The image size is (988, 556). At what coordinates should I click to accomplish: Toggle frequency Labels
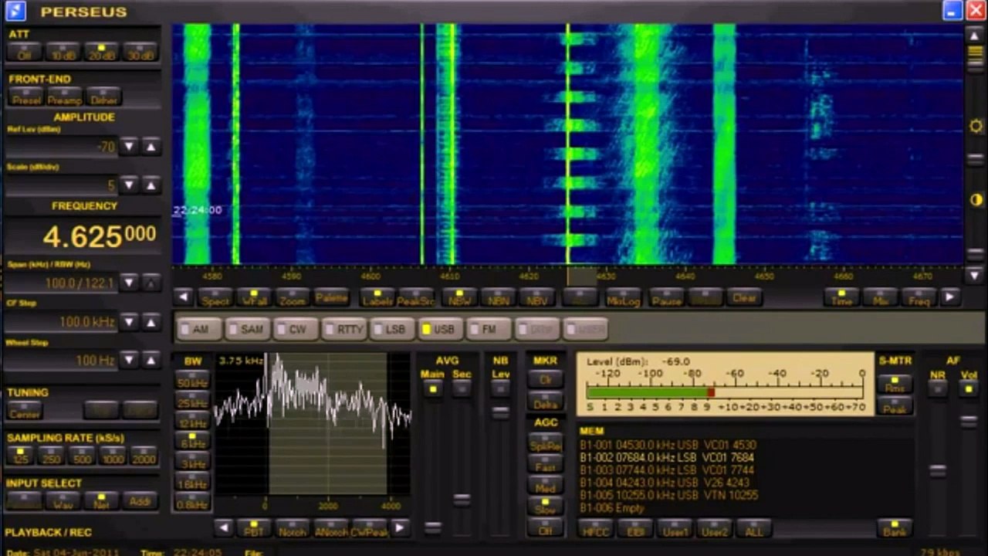(x=377, y=298)
